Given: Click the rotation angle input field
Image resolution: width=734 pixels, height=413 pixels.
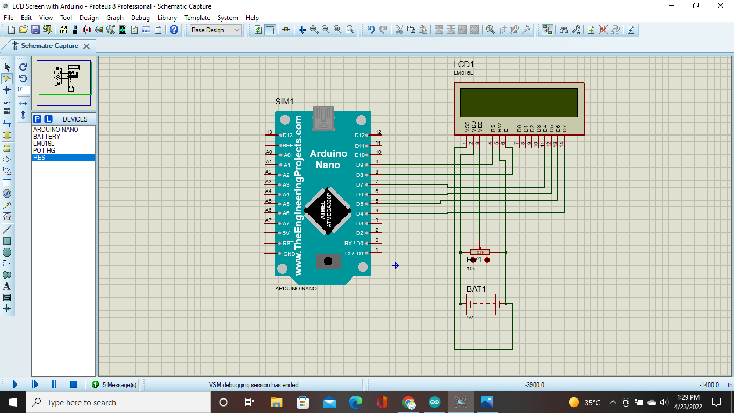Looking at the screenshot, I should [x=23, y=90].
